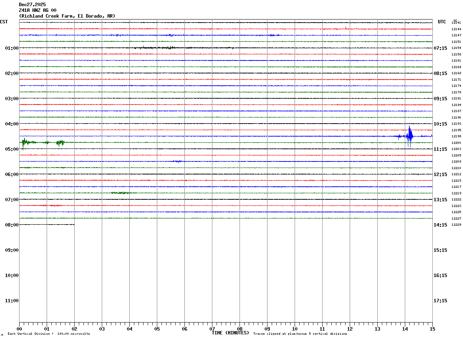463x339 pixels.
Task: Click the 14:15 UTC time label
Action: (440, 225)
